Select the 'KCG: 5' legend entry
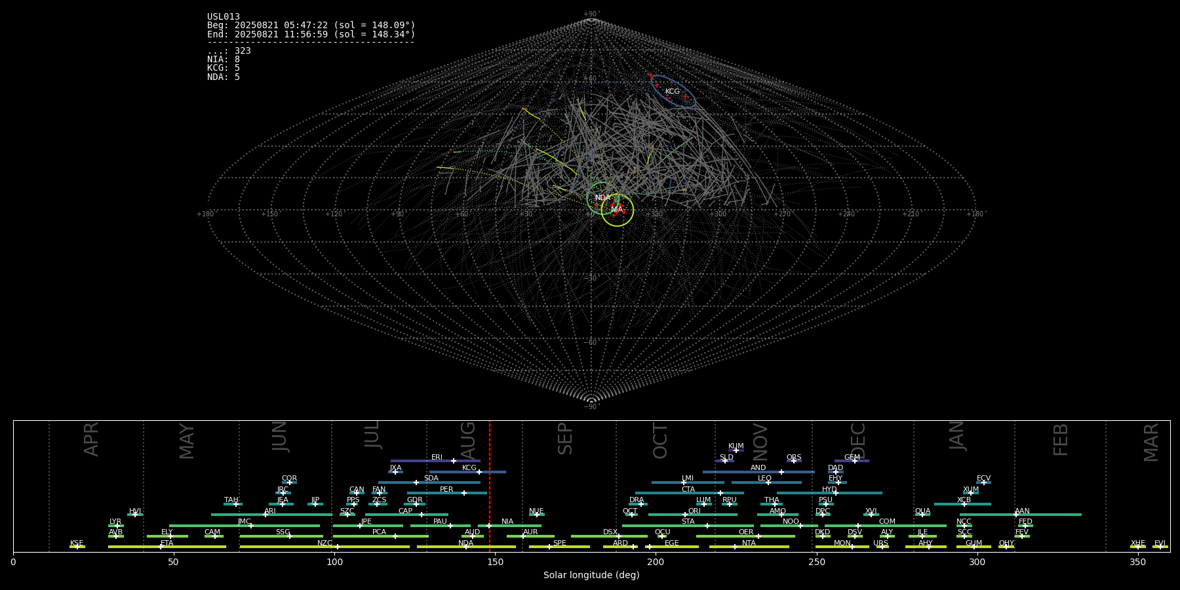 (x=224, y=68)
